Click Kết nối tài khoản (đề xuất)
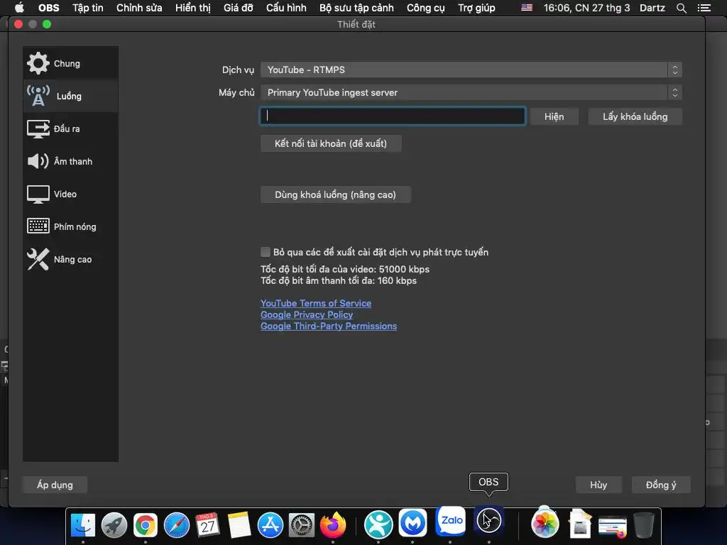The image size is (727, 545). point(331,143)
